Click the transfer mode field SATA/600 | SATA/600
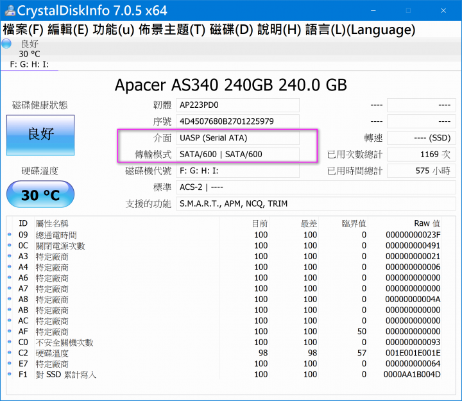The image size is (462, 401). [x=237, y=155]
